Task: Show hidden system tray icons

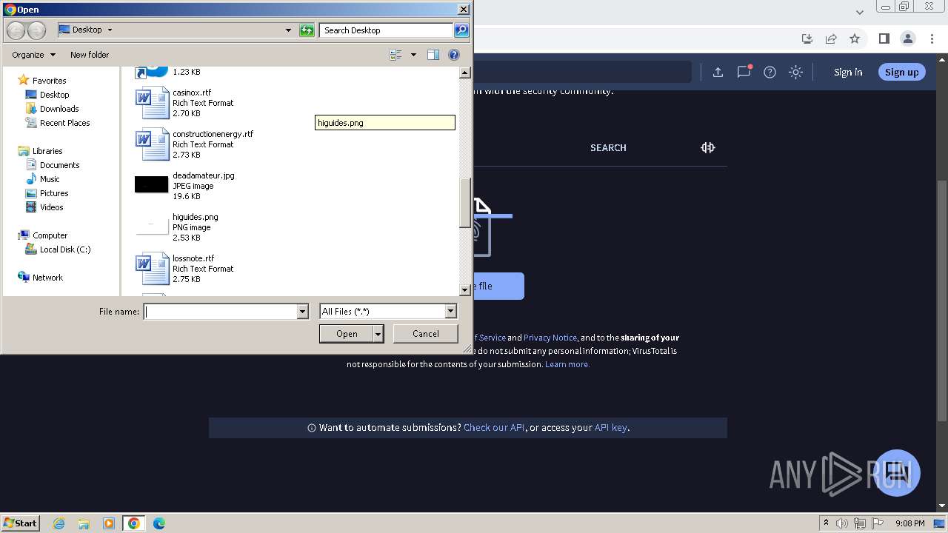Action: pos(826,523)
